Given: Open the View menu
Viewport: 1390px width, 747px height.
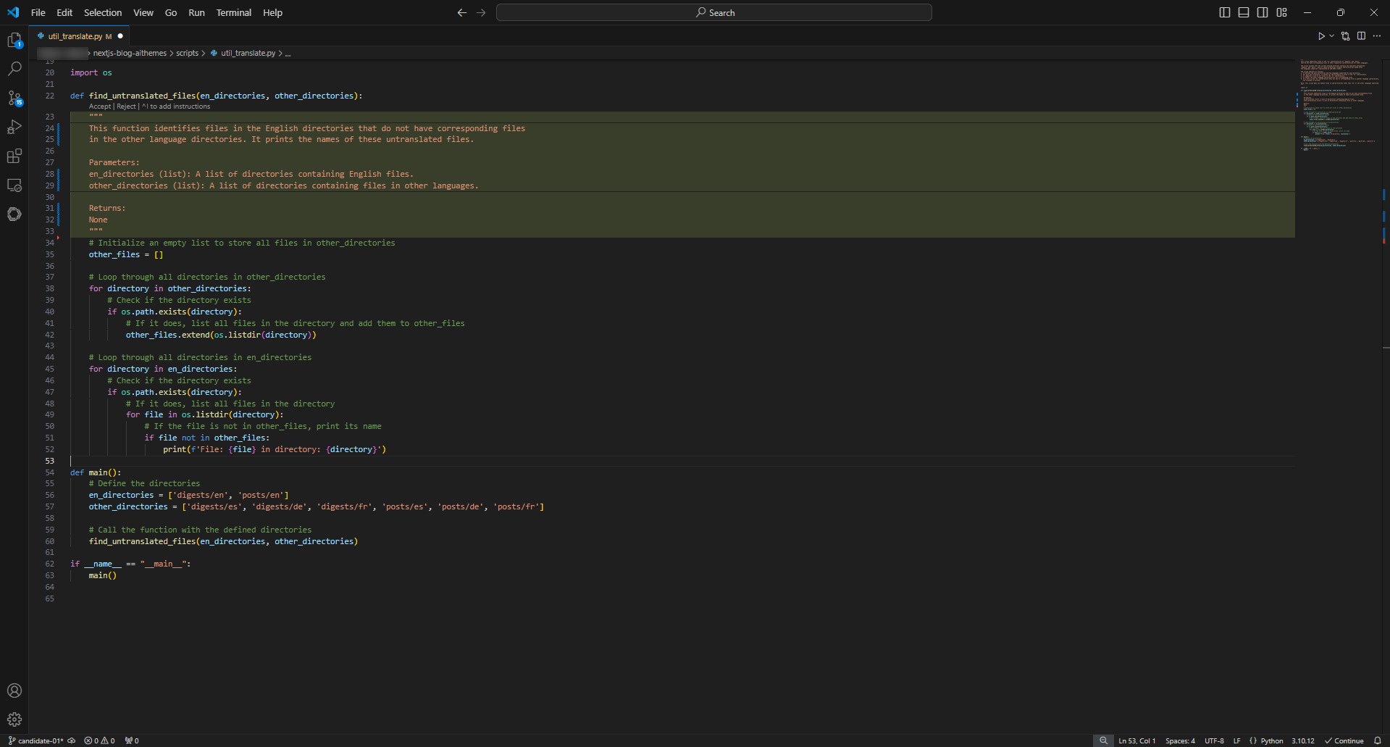Looking at the screenshot, I should (x=143, y=12).
